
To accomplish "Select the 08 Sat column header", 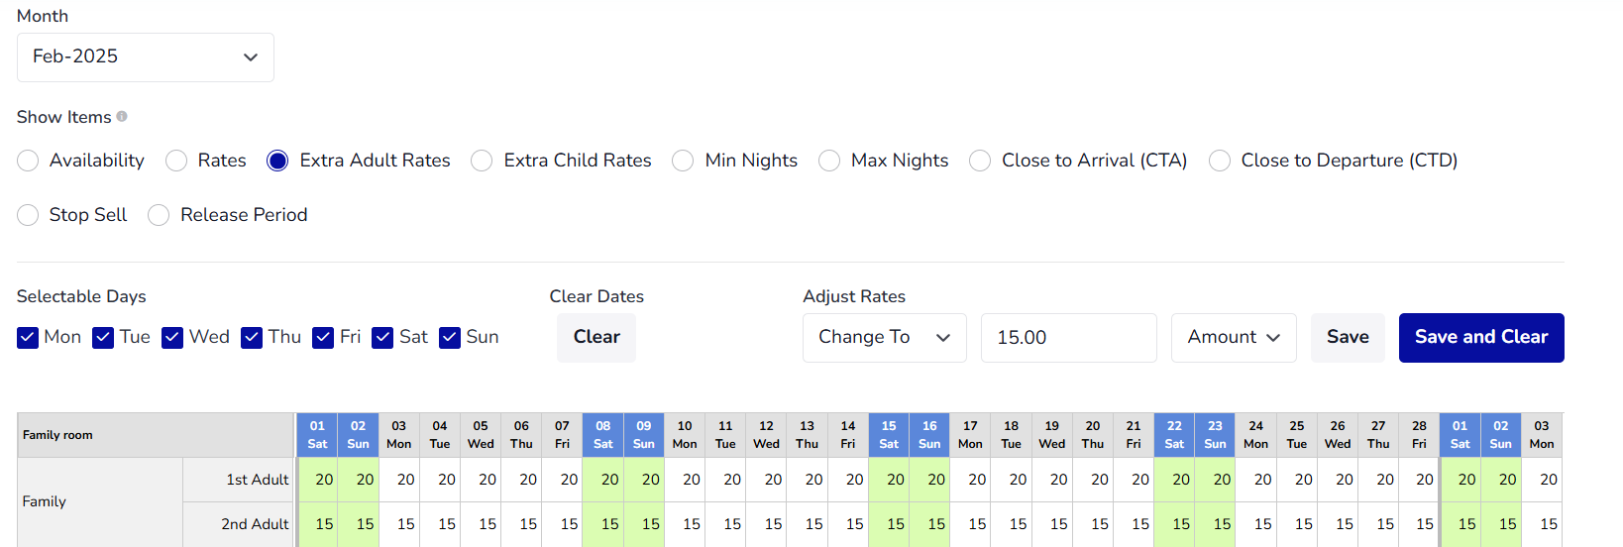I will (x=603, y=435).
